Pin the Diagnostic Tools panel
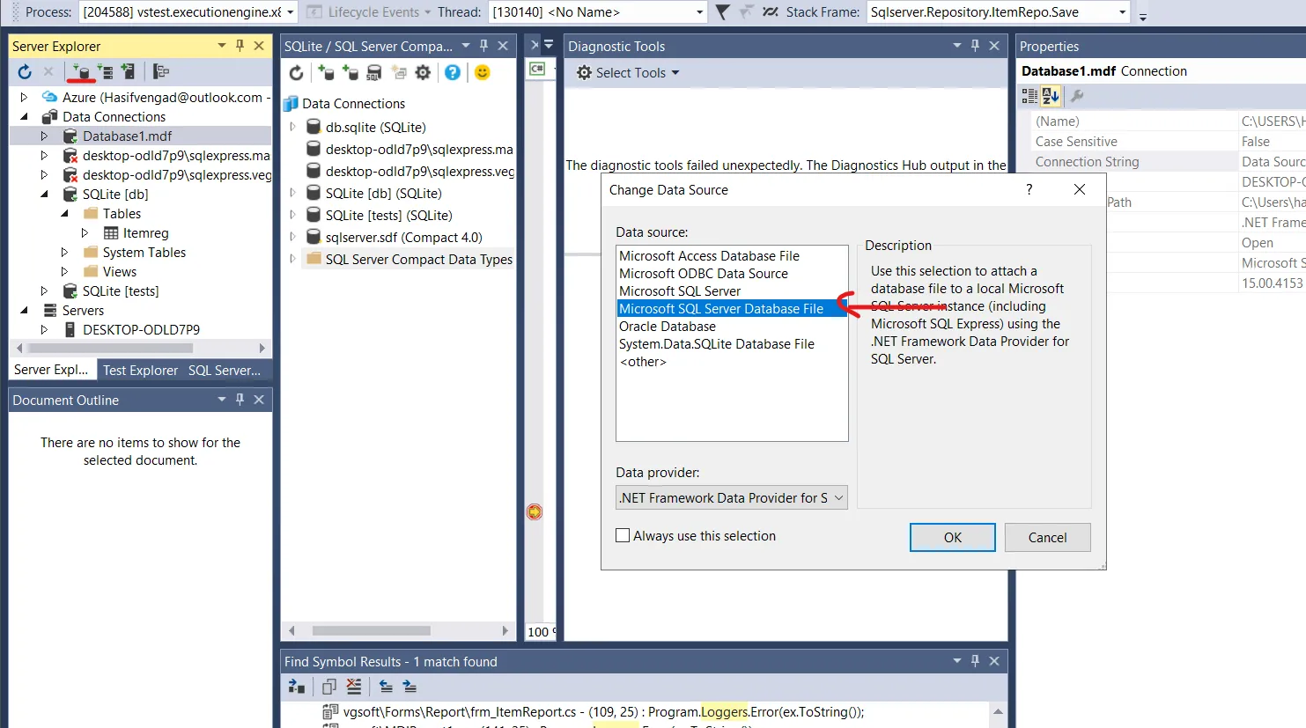The image size is (1306, 728). coord(975,46)
